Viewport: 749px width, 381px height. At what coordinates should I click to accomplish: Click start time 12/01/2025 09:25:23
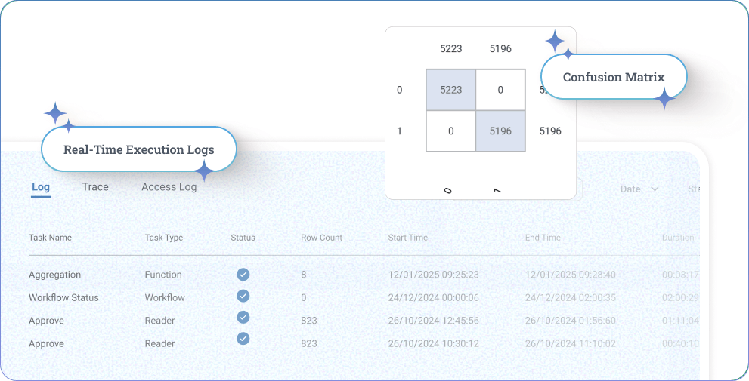[433, 275]
